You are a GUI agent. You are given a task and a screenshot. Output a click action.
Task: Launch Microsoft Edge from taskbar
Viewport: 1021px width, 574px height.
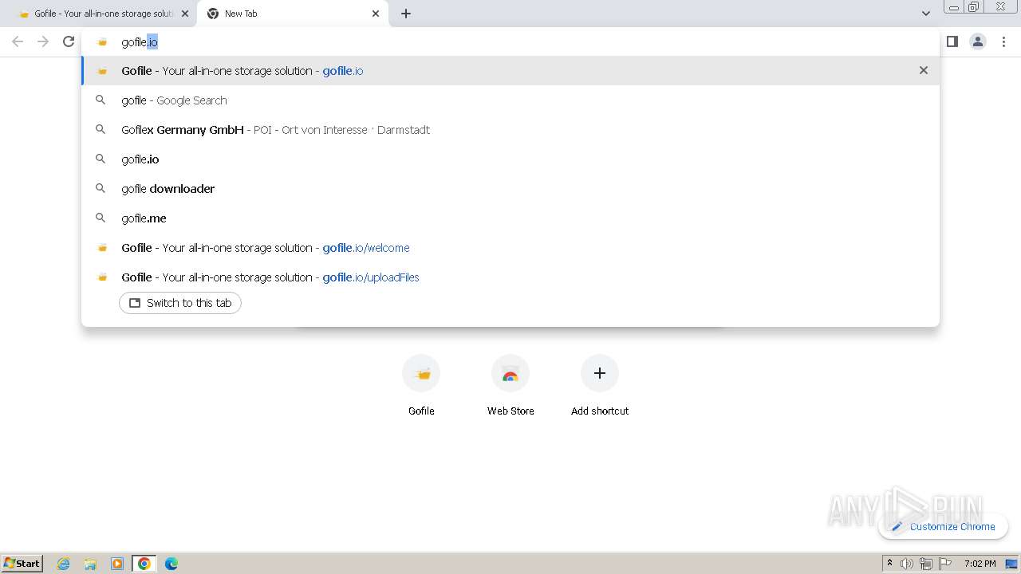pos(171,564)
